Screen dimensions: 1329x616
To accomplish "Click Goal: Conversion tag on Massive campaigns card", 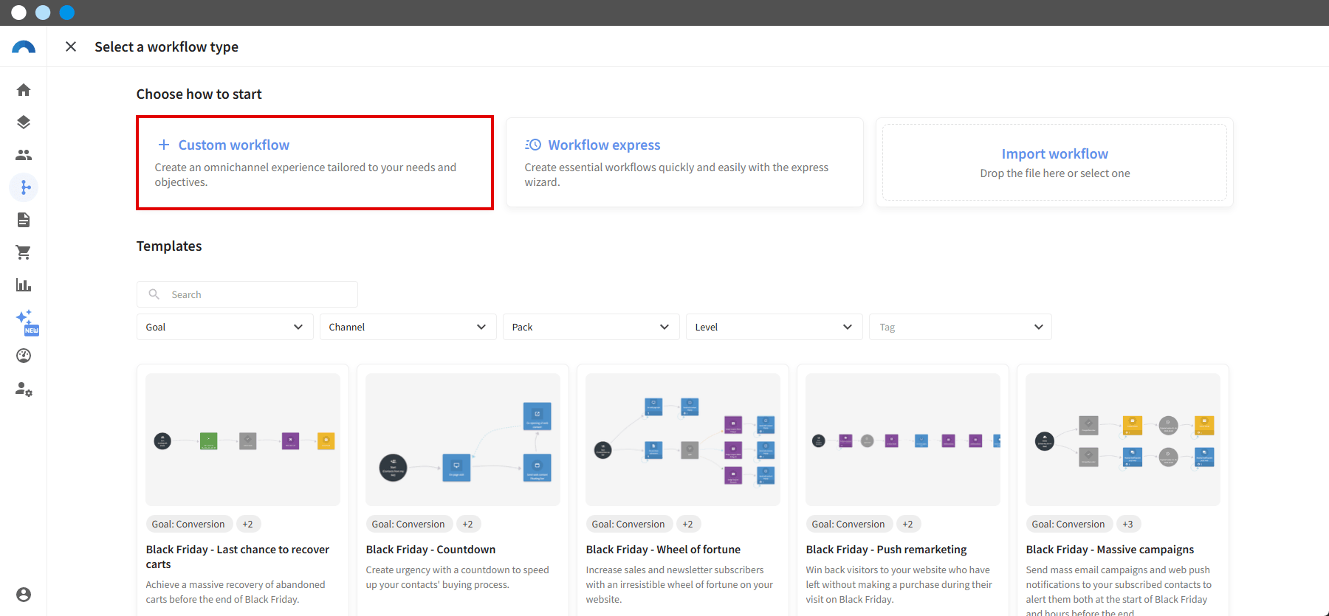I will 1068,524.
